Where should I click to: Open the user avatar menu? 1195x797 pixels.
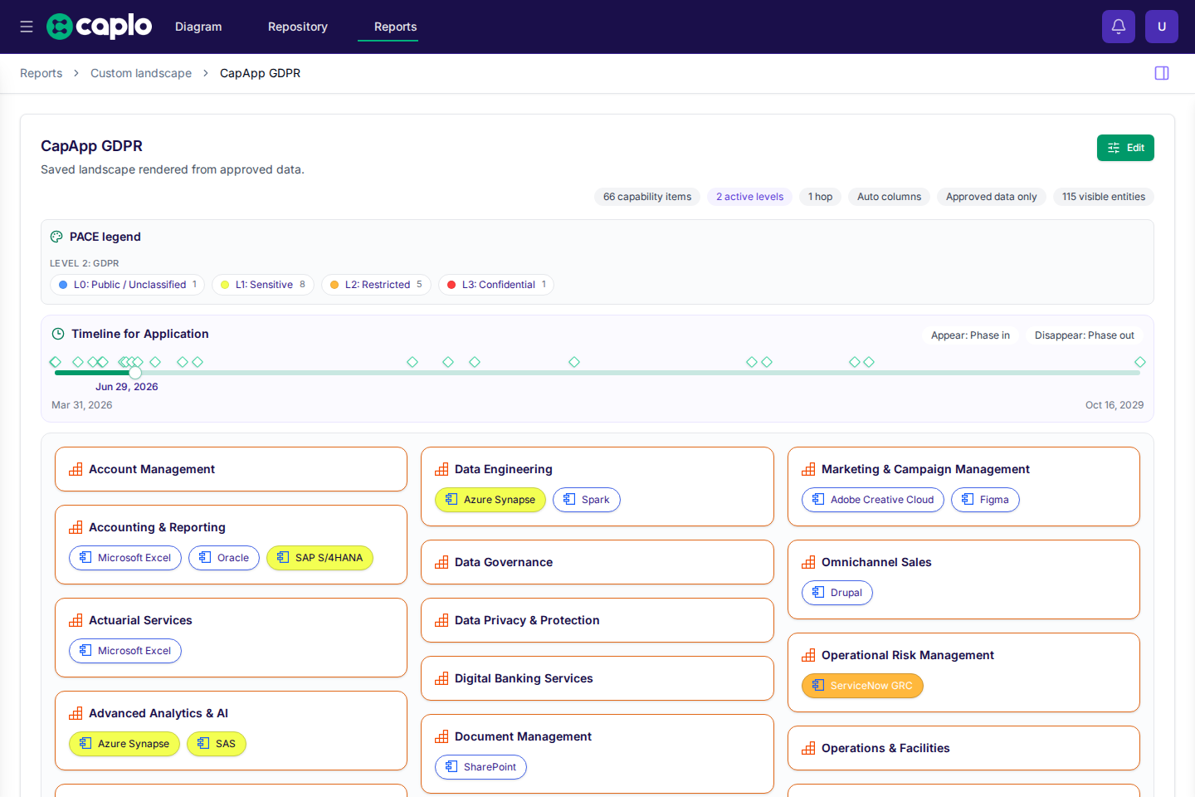click(1162, 27)
